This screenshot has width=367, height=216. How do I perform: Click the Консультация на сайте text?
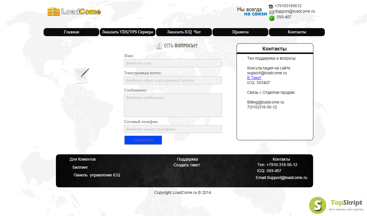[x=269, y=68]
